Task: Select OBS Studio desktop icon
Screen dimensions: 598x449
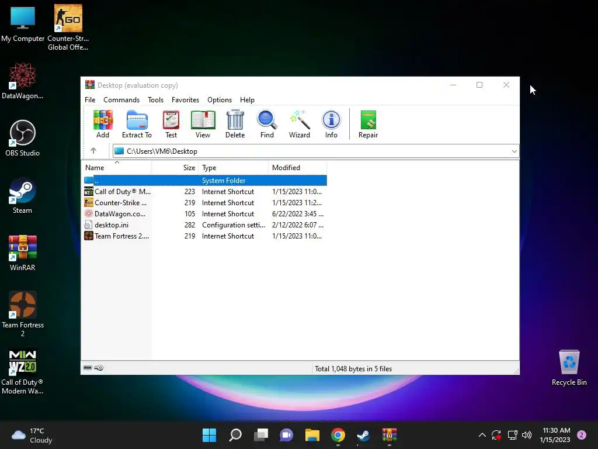Action: click(23, 138)
